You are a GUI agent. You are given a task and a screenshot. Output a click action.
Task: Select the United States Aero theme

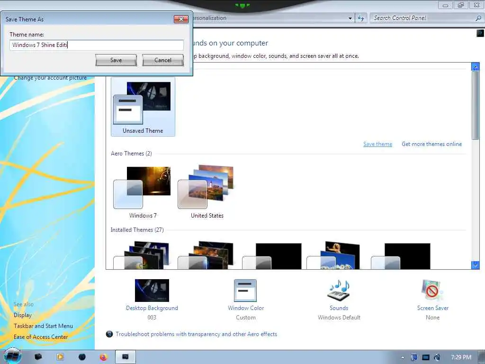click(207, 192)
